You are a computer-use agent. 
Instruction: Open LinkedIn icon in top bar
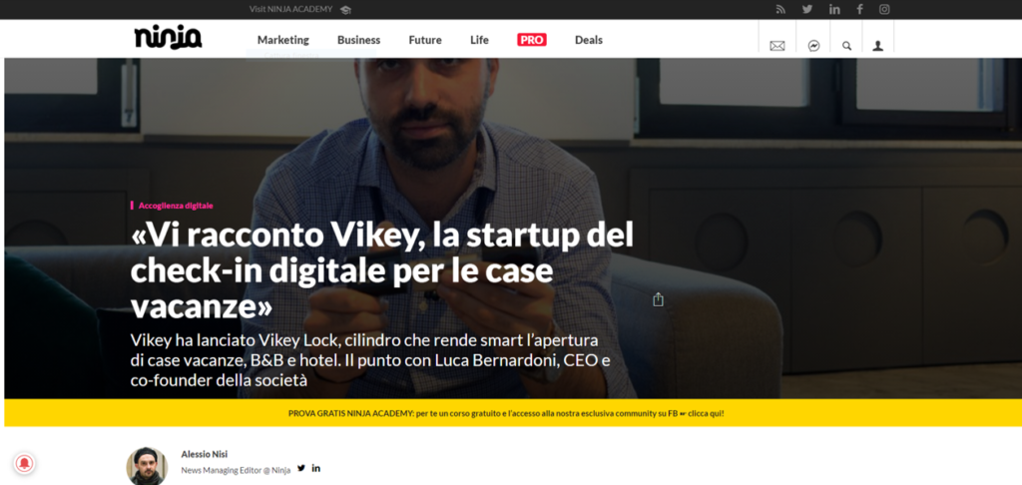[x=834, y=9]
